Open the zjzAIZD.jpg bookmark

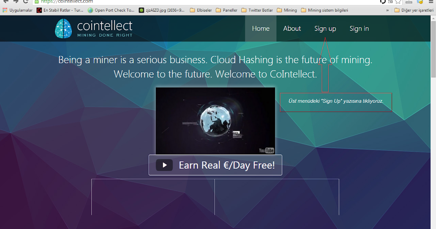pos(162,10)
